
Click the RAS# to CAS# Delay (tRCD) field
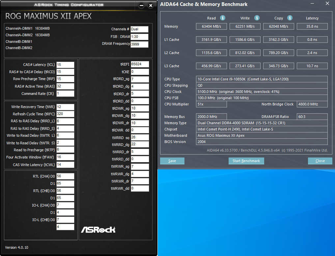65,72
